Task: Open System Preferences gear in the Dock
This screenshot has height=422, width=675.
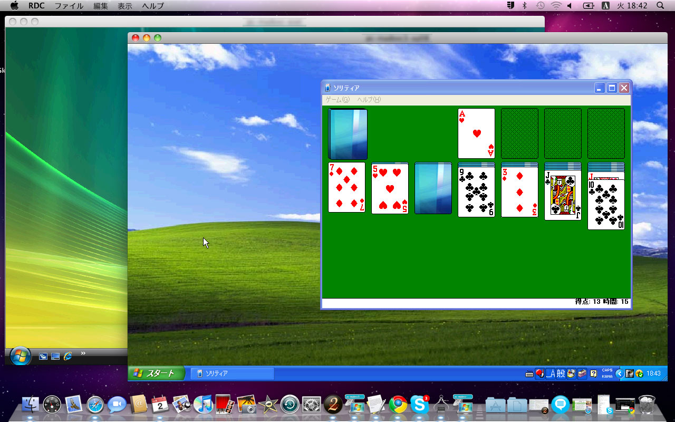Action: click(312, 405)
